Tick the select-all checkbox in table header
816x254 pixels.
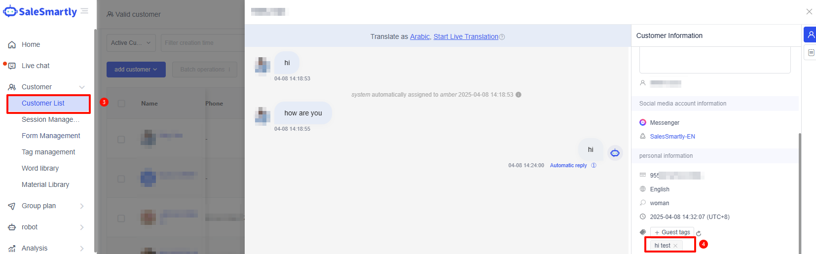click(121, 104)
